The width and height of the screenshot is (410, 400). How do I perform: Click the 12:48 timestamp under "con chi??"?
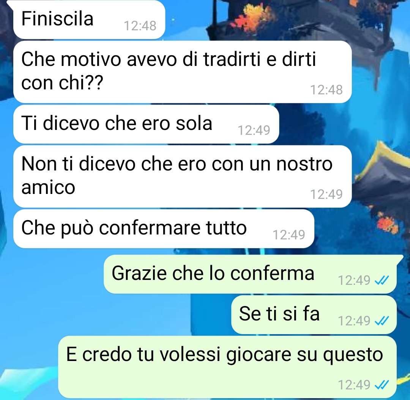[326, 90]
